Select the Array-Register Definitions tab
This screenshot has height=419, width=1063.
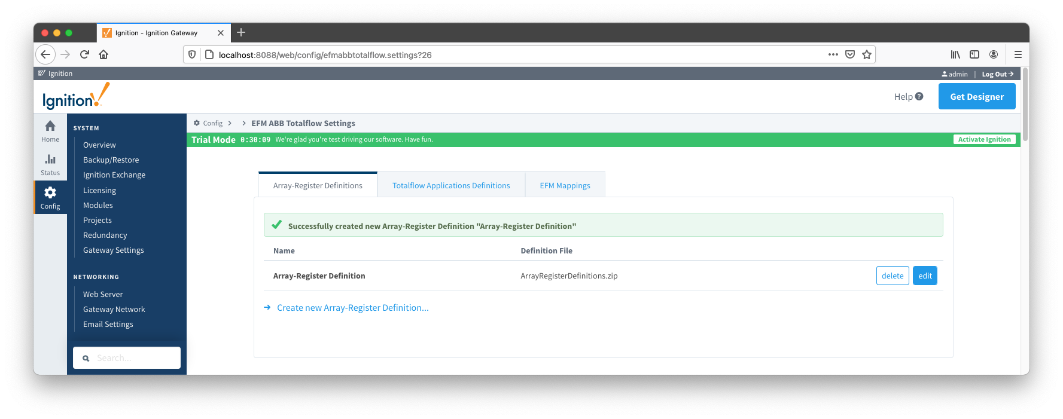coord(318,185)
